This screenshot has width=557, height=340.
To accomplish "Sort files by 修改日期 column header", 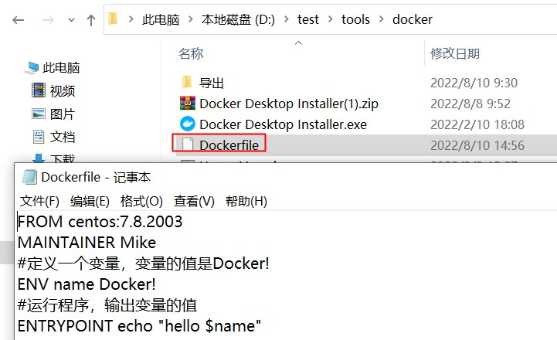I will [455, 53].
